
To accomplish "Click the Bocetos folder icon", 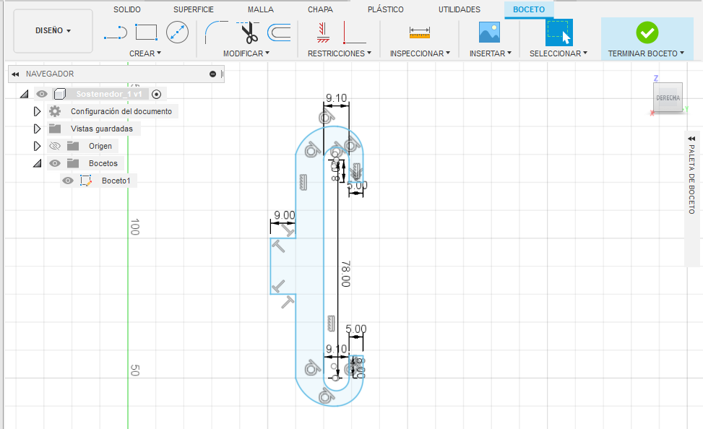I will 73,163.
